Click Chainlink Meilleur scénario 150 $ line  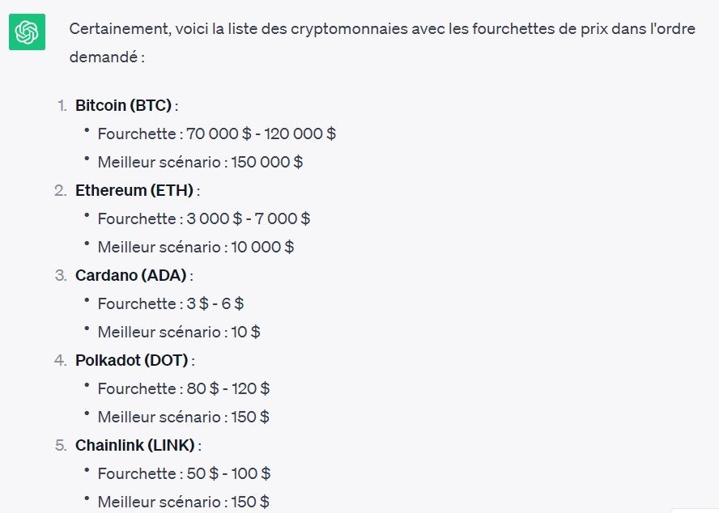184,502
